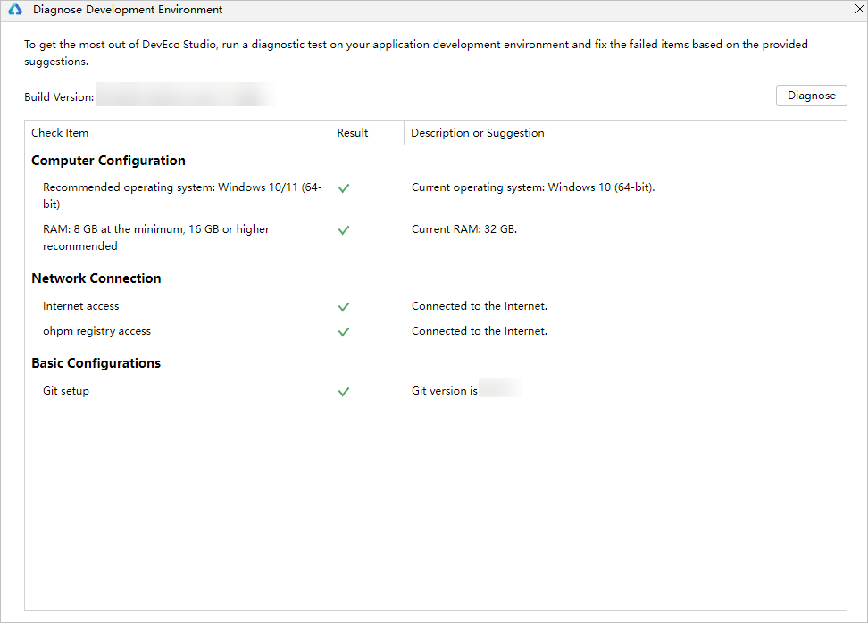Select the RAM minimum requirement check item
The width and height of the screenshot is (868, 623).
tap(156, 237)
